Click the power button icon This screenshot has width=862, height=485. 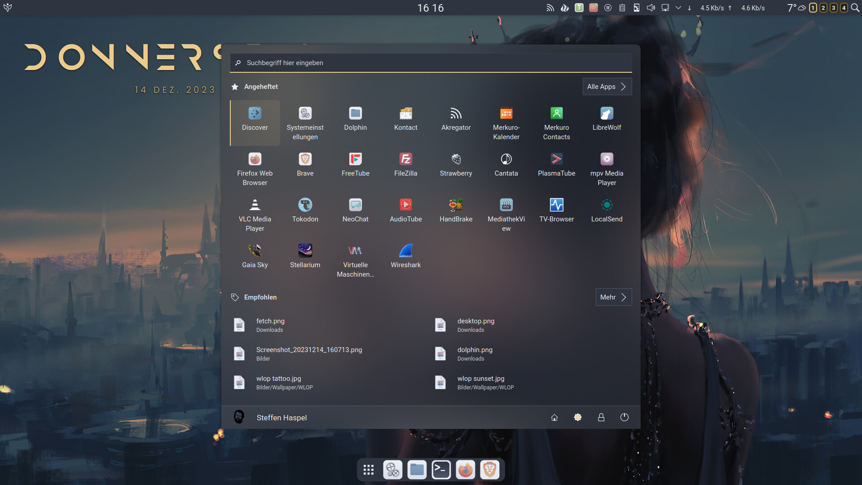624,417
